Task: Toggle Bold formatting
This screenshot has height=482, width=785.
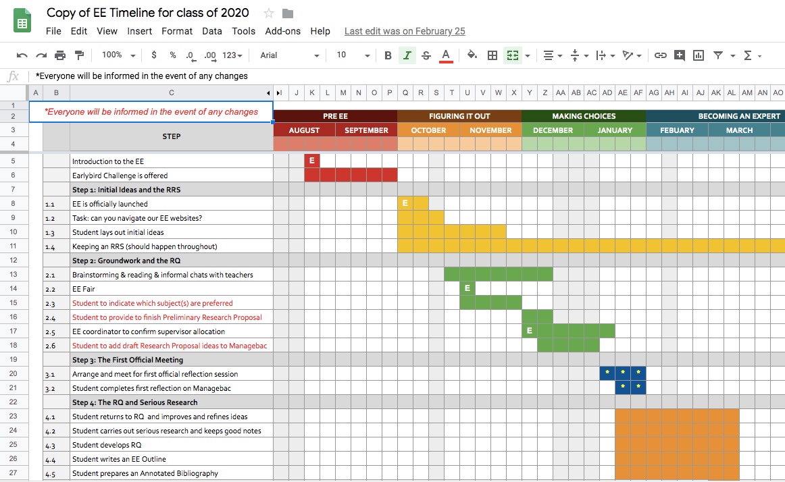Action: point(388,55)
